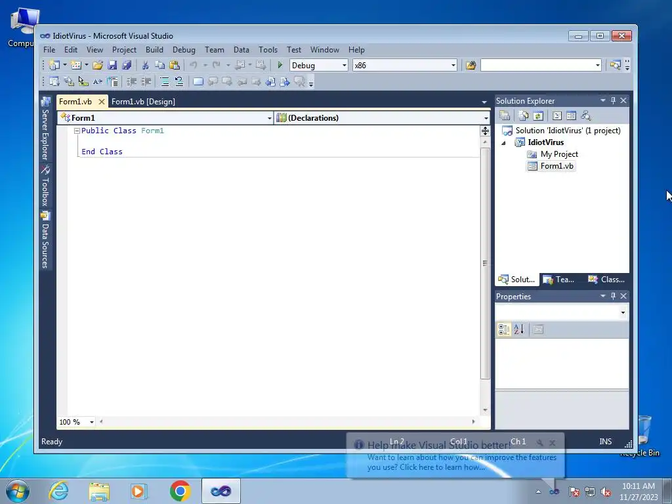The image size is (672, 504).
Task: Click the Increase Line Indent icon
Action: tap(146, 81)
